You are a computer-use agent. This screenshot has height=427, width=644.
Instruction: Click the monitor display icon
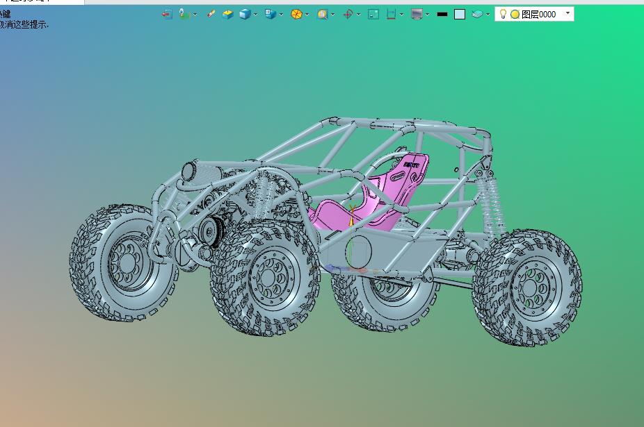pos(417,14)
